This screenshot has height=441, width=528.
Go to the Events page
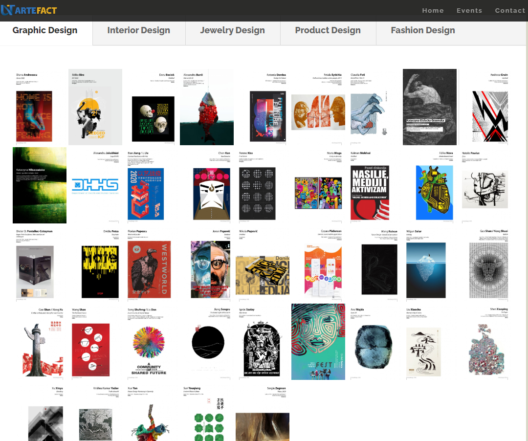coord(469,10)
